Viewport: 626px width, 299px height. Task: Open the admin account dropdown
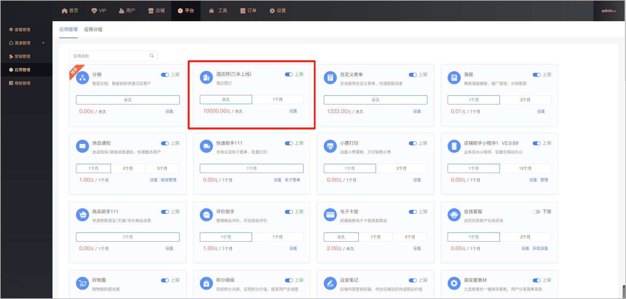point(608,11)
